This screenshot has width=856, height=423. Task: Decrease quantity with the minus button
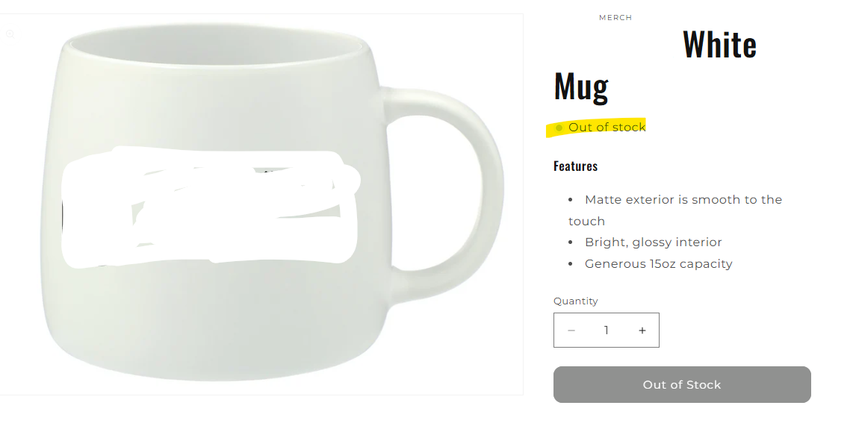click(x=571, y=330)
